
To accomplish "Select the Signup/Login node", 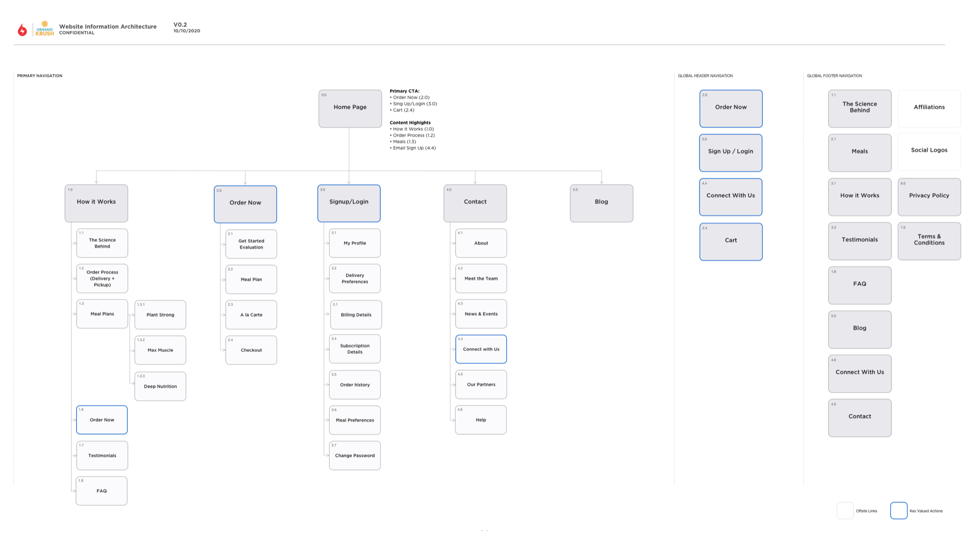I will (x=349, y=203).
